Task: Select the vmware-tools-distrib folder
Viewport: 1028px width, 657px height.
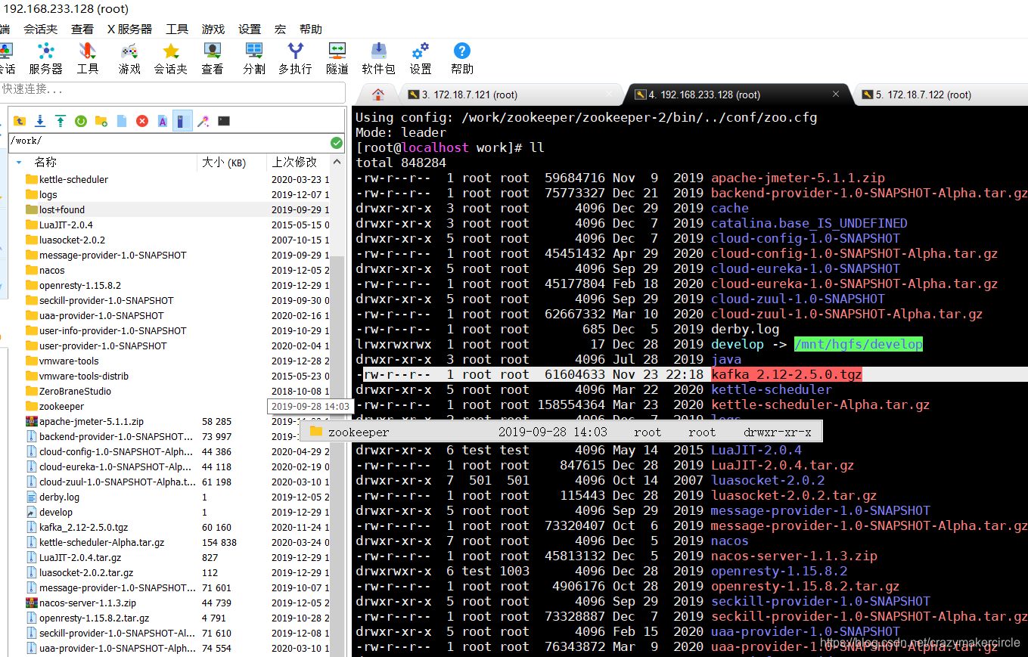Action: tap(84, 376)
